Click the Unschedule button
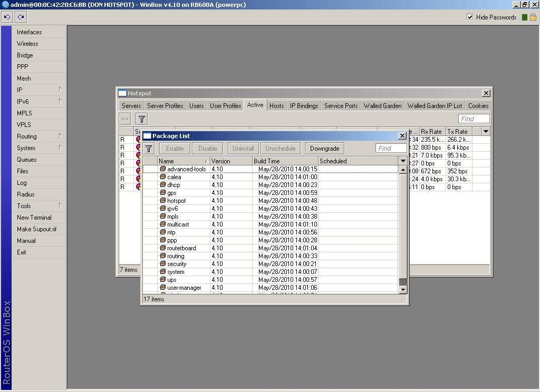540x392 pixels. click(281, 149)
